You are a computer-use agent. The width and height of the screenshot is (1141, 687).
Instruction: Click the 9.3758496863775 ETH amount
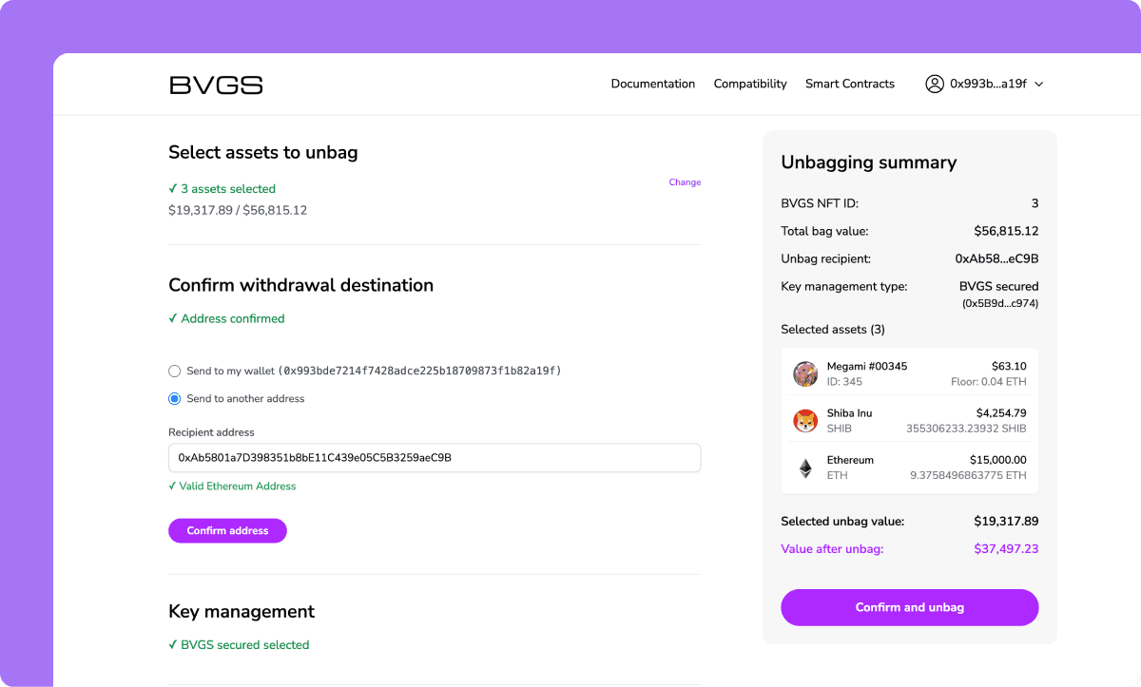click(x=968, y=475)
